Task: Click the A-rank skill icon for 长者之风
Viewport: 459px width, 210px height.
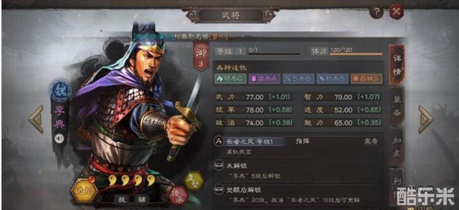Action: pos(219,142)
